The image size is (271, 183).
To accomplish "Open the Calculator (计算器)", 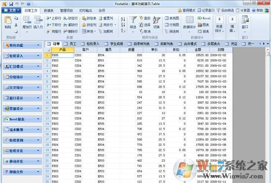I will click(x=243, y=10).
